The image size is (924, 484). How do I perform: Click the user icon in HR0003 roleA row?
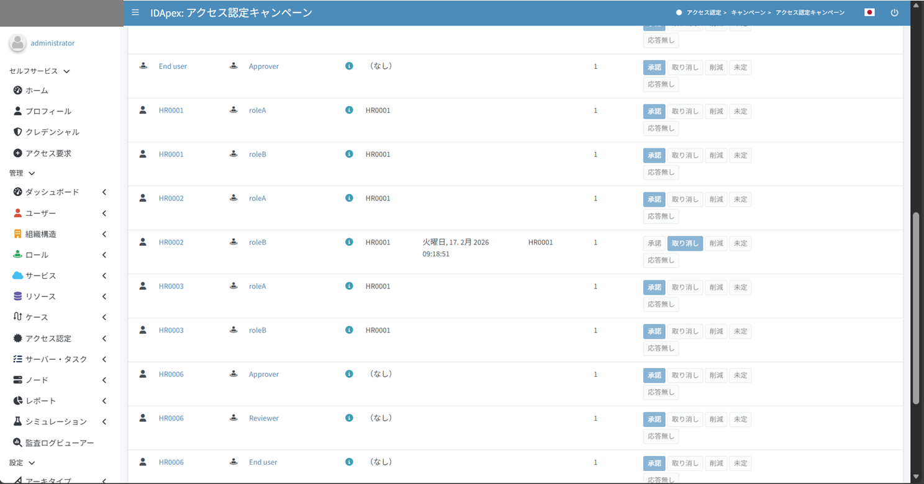tap(143, 286)
